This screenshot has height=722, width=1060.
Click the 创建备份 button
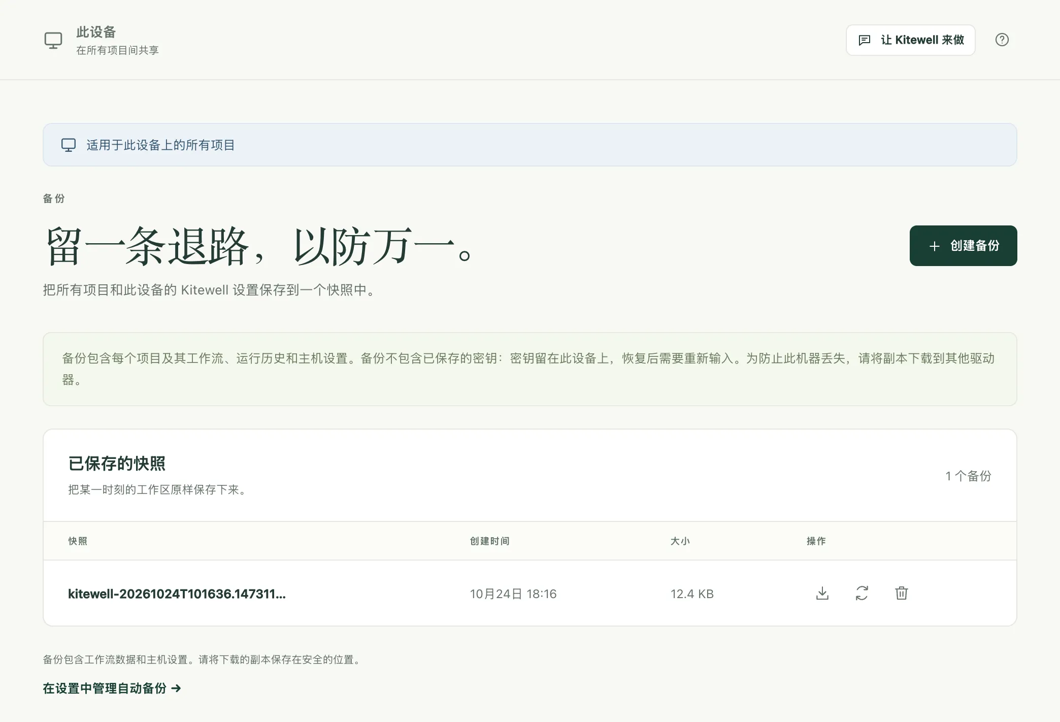[x=964, y=246]
